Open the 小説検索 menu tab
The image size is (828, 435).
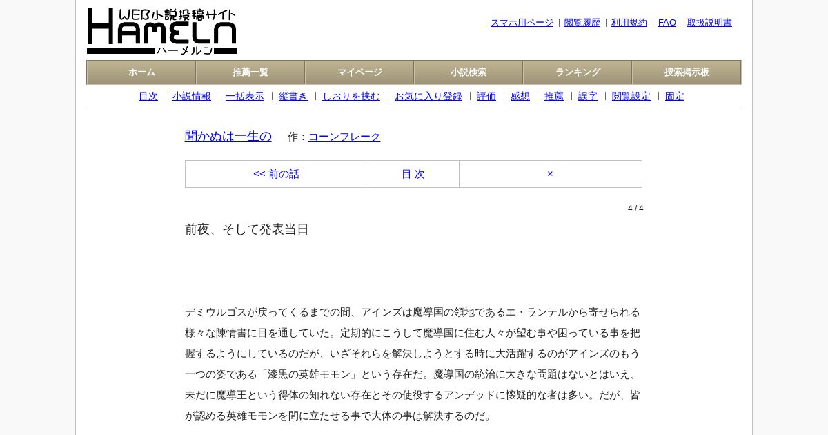click(x=469, y=72)
